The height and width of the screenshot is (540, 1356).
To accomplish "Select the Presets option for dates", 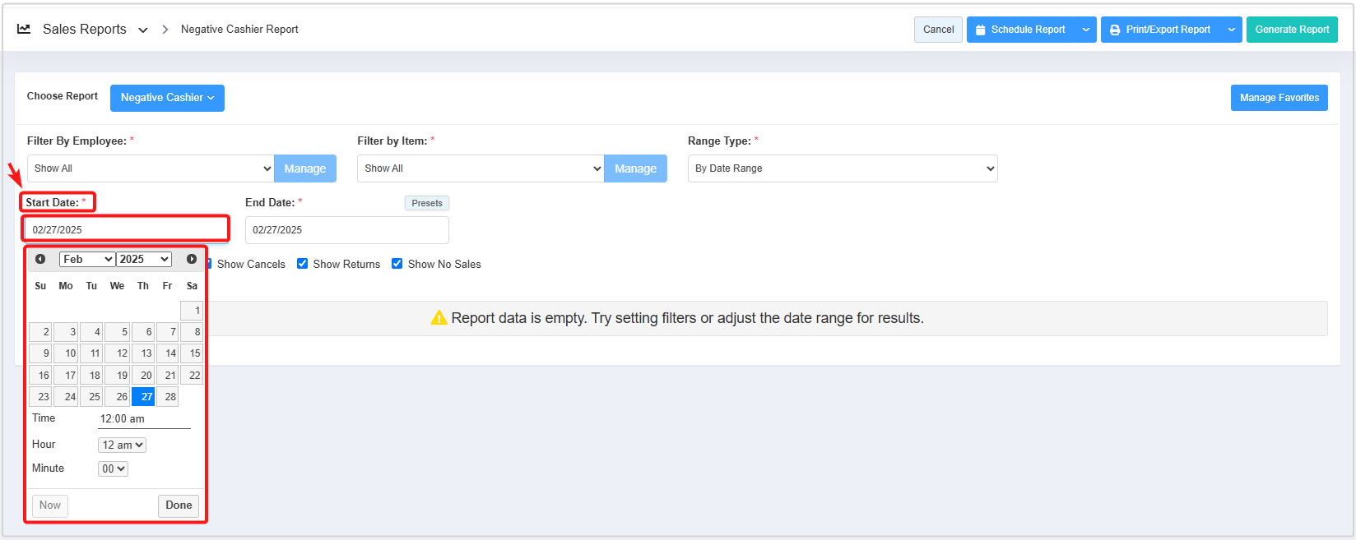I will point(426,203).
